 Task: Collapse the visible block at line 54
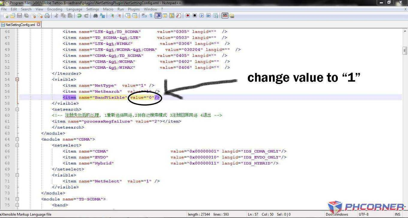(17, 80)
